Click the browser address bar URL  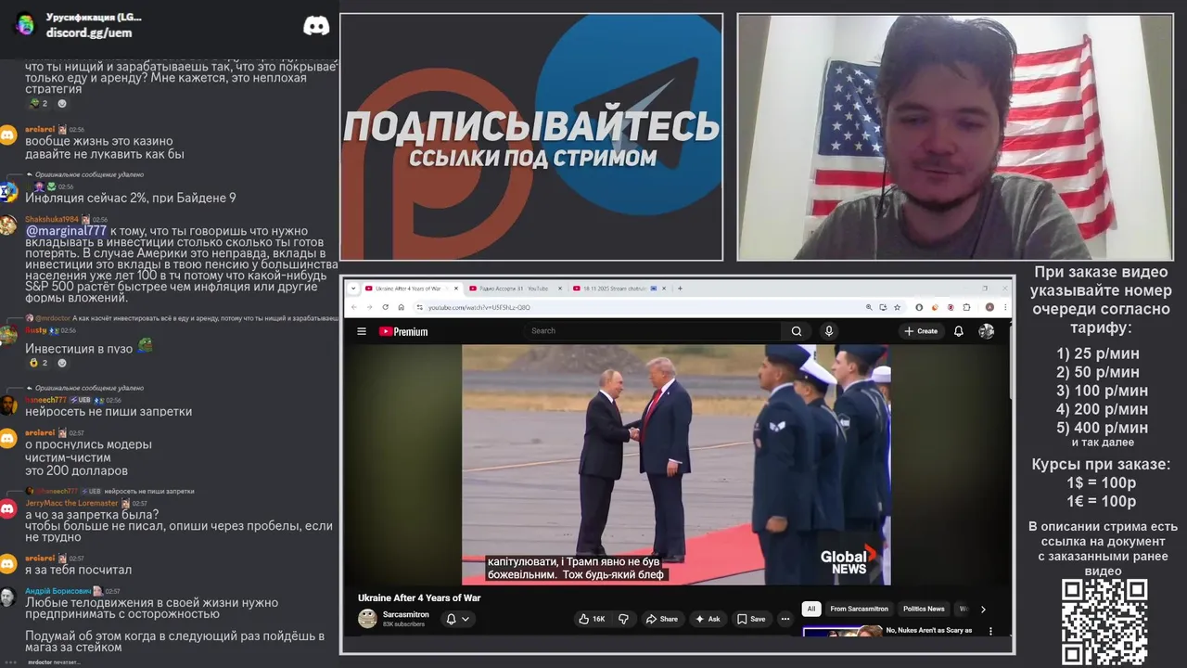tap(479, 307)
